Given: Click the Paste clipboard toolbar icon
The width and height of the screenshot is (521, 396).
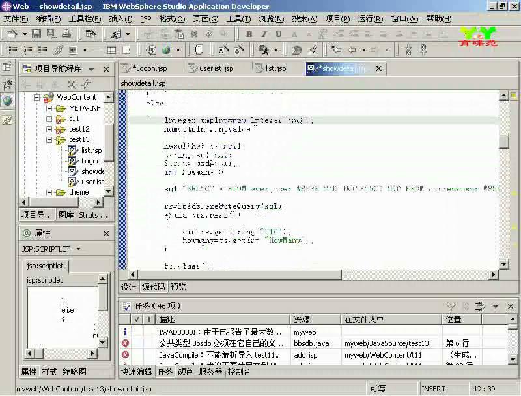Looking at the screenshot, I should (179, 34).
